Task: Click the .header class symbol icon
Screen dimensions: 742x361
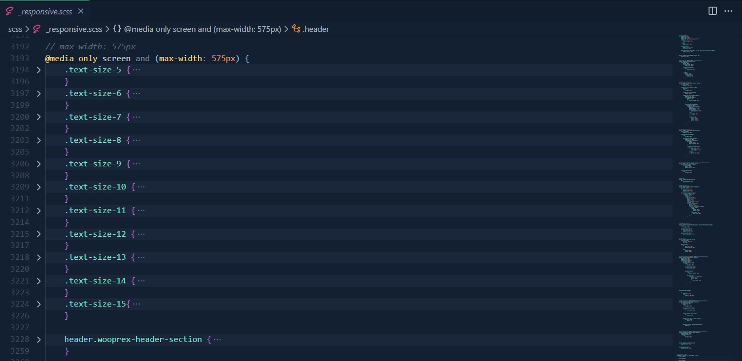Action: [x=296, y=29]
